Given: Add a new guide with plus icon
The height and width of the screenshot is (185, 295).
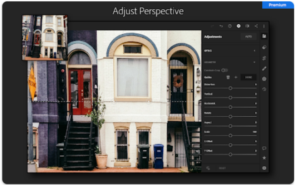Looking at the screenshot, I should coord(236,77).
